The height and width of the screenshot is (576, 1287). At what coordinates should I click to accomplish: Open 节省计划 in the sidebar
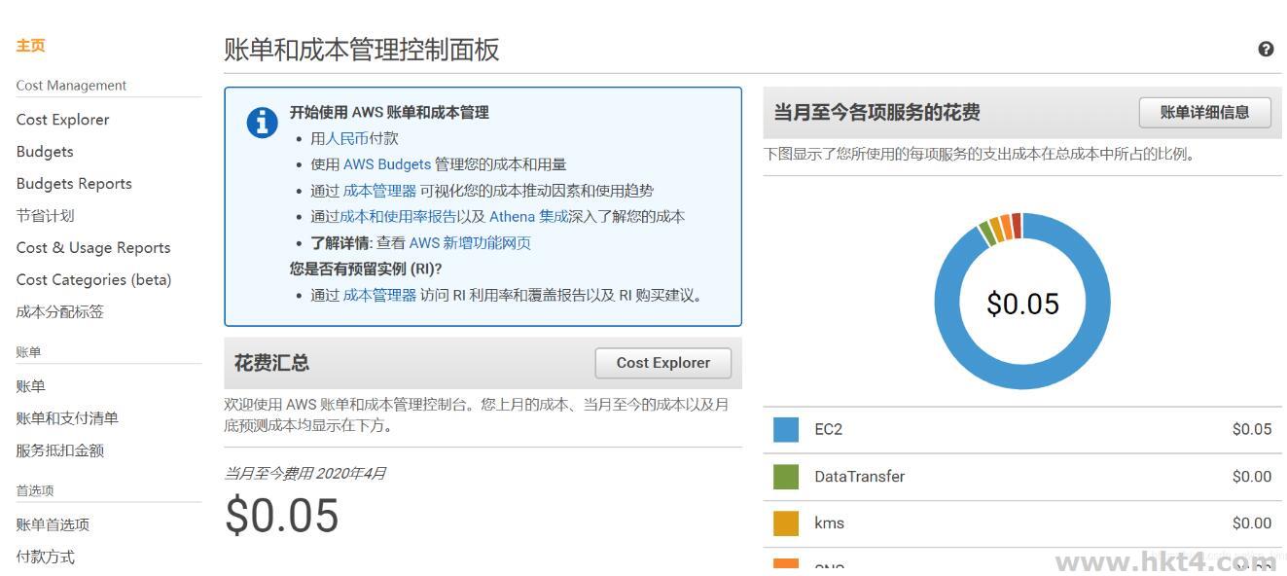click(45, 216)
